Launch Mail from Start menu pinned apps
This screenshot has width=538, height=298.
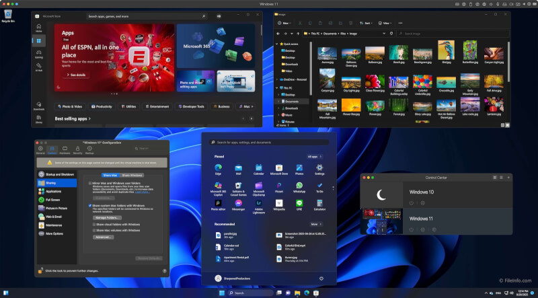239,170
